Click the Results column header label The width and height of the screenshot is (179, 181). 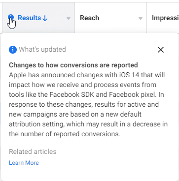[x=29, y=18]
